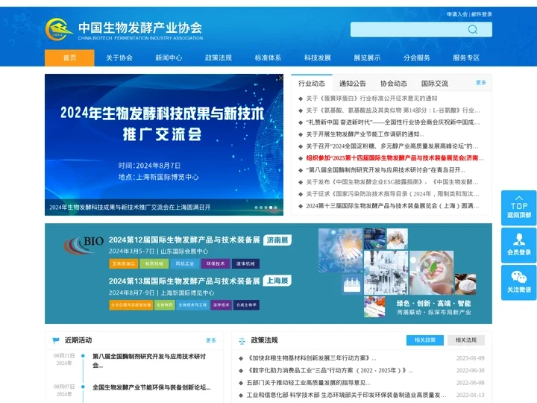Screen dimensions: 537x403
Task: Select the 相关法规 tab button
Action: pyautogui.click(x=466, y=340)
